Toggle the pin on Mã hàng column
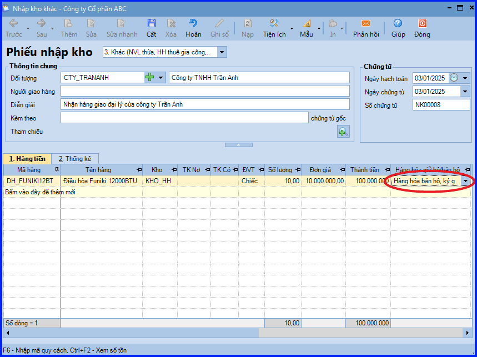Image resolution: width=477 pixels, height=357 pixels. click(57, 170)
